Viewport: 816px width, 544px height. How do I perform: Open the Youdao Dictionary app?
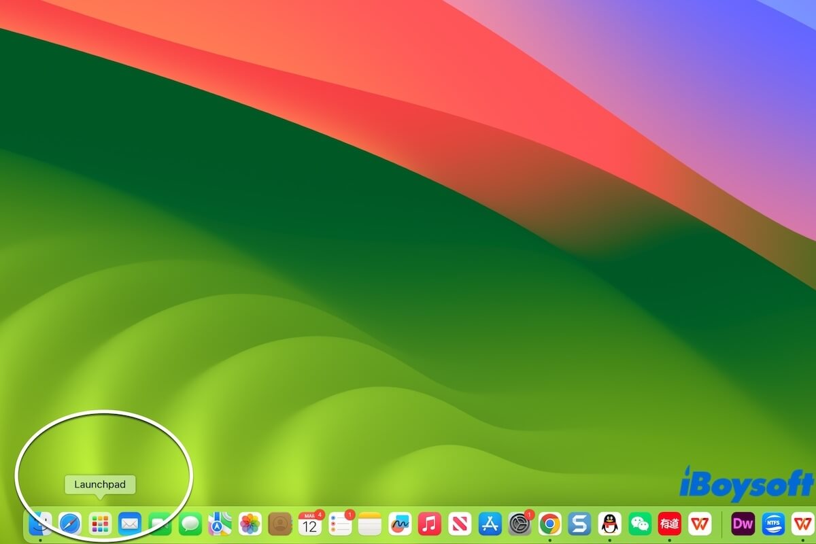668,524
